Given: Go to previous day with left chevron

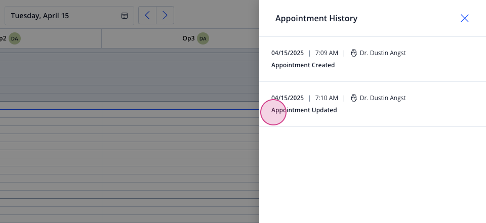Looking at the screenshot, I should pos(147,15).
